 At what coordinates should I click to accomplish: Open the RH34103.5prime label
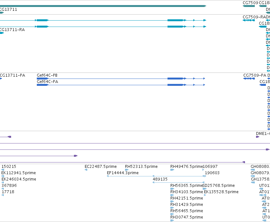click(x=187, y=192)
